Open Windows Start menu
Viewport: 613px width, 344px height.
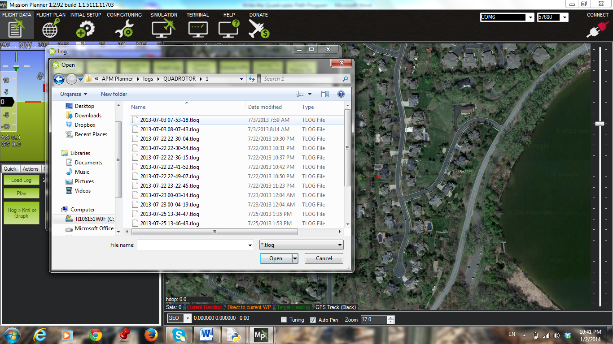(12, 335)
